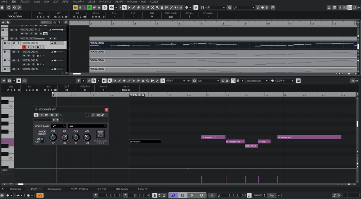Click the Tap tempo button
Viewport: 361px width, 199px height.
tap(272, 196)
